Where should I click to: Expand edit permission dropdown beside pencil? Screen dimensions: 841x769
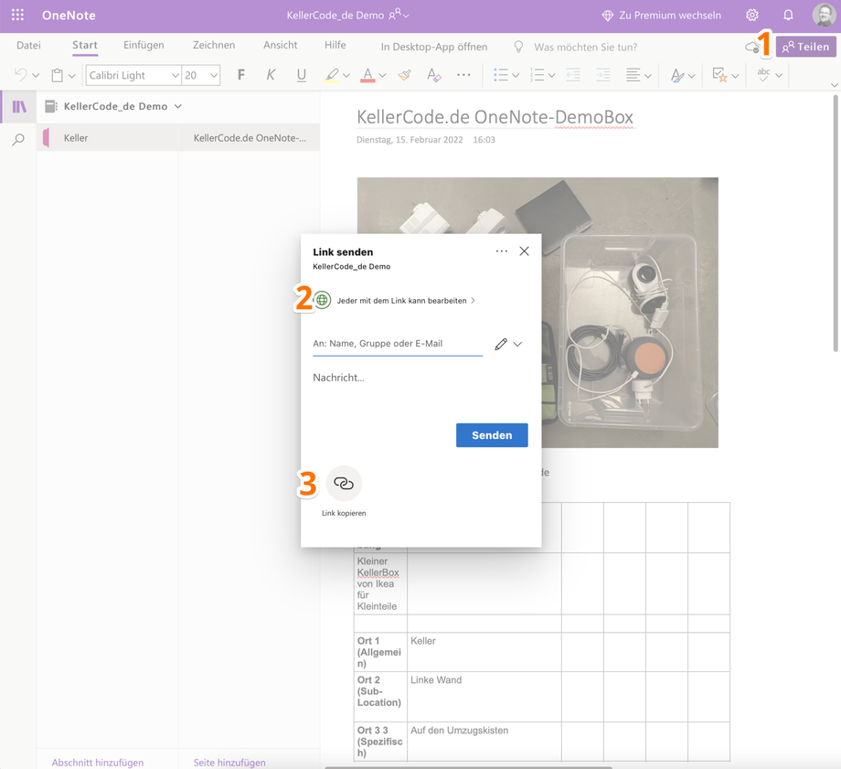tap(517, 345)
